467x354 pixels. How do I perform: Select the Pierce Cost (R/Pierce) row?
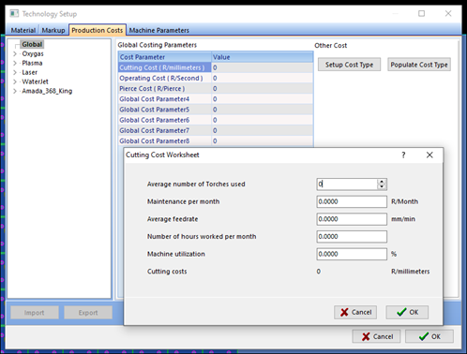(216, 89)
